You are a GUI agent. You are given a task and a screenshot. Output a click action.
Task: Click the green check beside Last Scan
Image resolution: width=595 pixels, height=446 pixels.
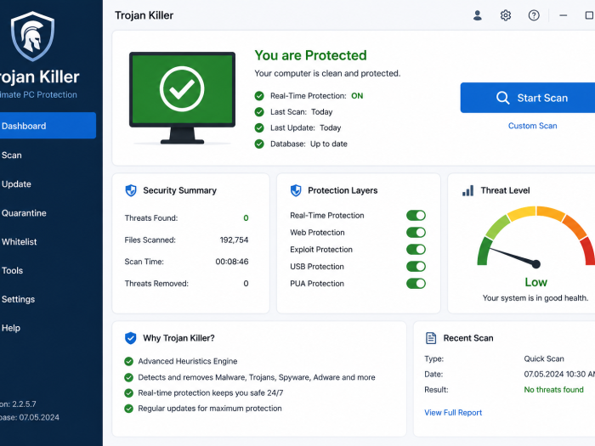click(259, 112)
